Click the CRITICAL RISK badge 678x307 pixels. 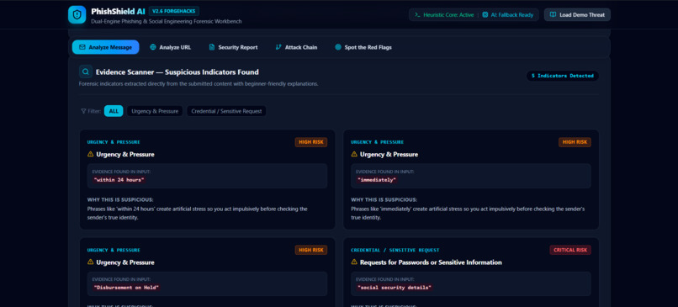click(570, 250)
